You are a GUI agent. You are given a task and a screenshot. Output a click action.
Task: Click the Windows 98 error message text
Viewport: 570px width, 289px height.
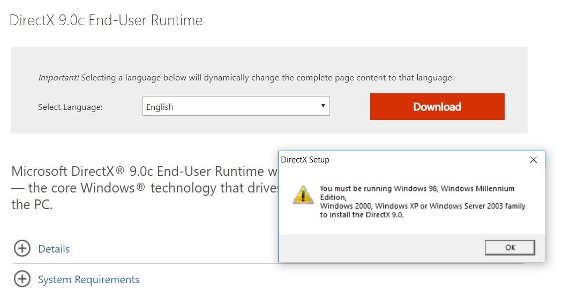pyautogui.click(x=422, y=201)
